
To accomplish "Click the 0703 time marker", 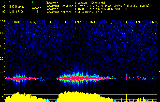I will (x=48, y=22).
